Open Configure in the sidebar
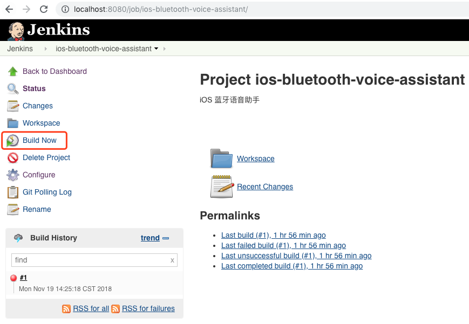Viewport: 469px width, 324px height. pos(39,175)
